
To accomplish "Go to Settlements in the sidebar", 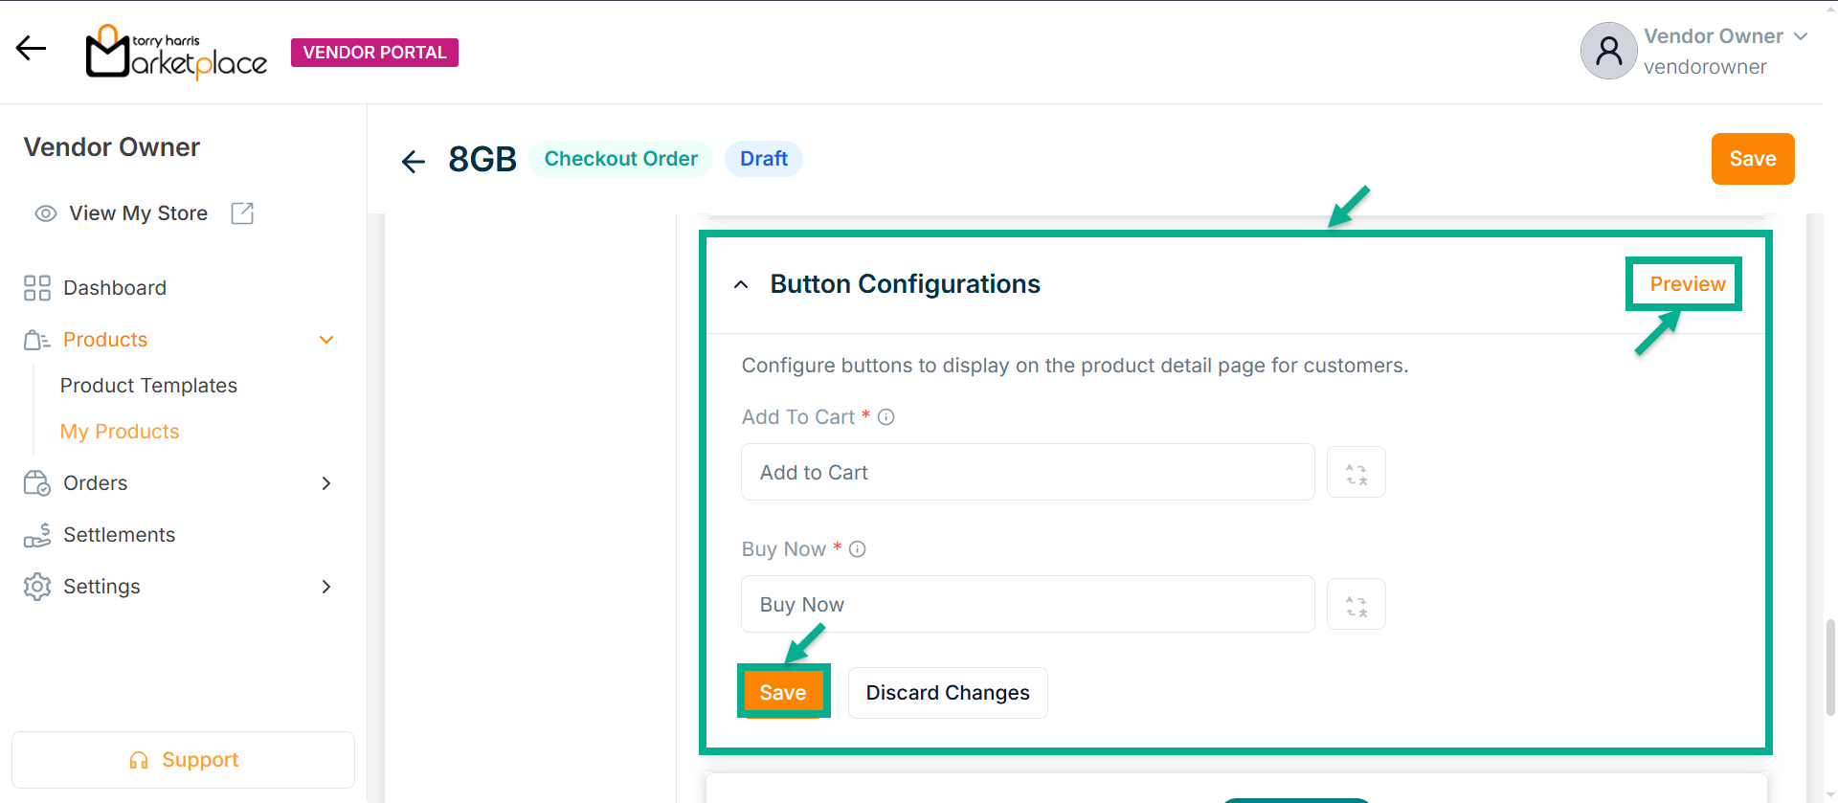I will [x=119, y=535].
